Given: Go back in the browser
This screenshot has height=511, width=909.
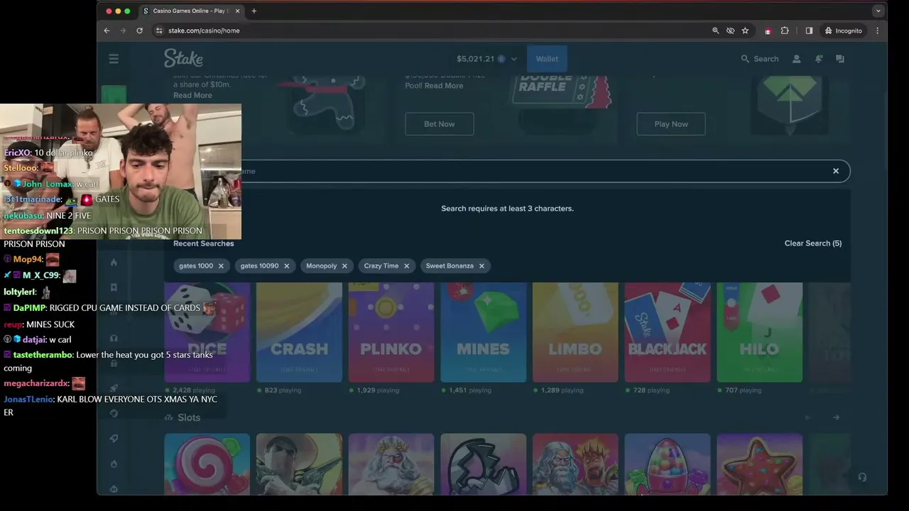Looking at the screenshot, I should tap(107, 31).
